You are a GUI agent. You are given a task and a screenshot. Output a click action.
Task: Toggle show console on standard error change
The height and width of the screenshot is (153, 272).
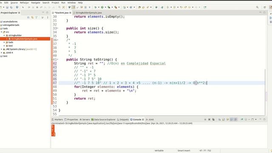(x=236, y=119)
